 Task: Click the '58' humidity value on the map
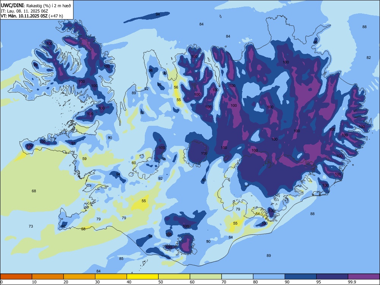(x=83, y=229)
